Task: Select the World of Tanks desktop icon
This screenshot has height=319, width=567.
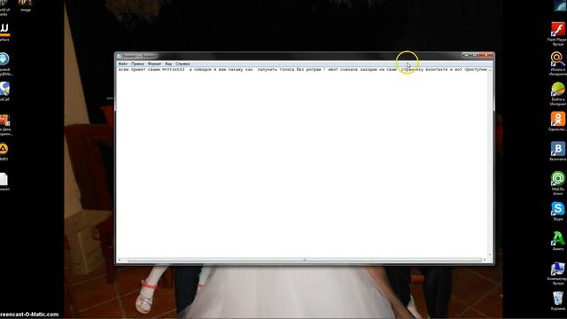Action: [x=4, y=7]
